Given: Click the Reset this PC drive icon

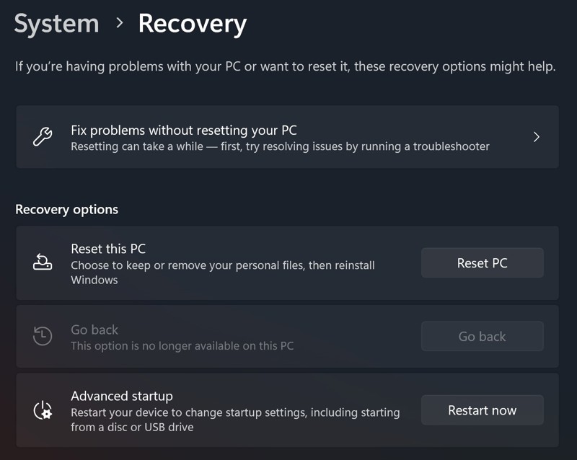Looking at the screenshot, I should (43, 263).
